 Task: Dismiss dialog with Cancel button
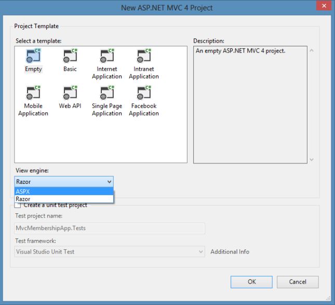point(298,282)
